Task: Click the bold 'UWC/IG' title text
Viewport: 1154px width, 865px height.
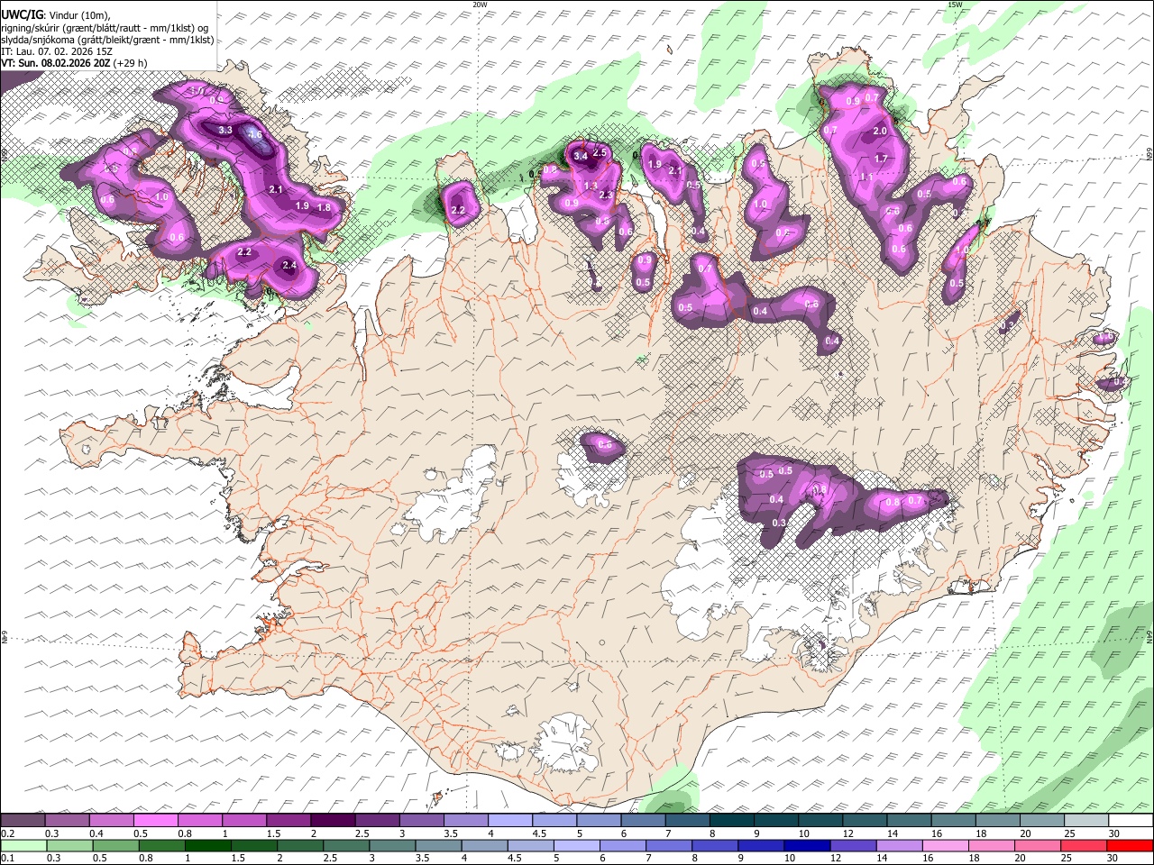Action: pyautogui.click(x=21, y=14)
